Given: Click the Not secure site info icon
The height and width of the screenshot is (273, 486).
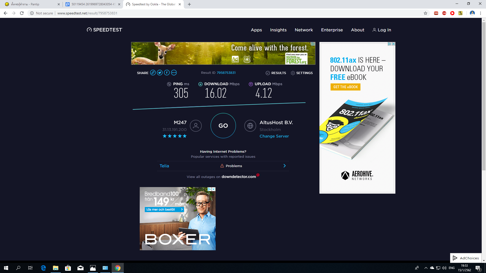Looking at the screenshot, I should 32,13.
